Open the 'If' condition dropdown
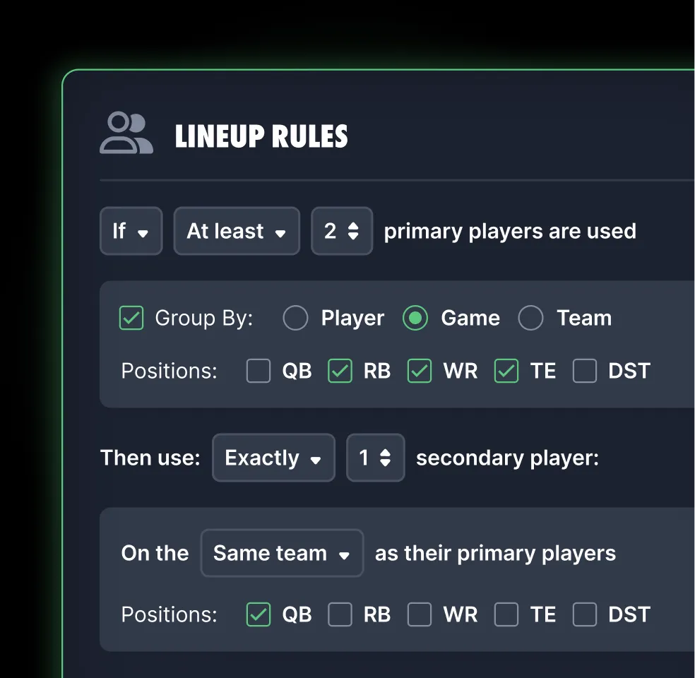The width and height of the screenshot is (695, 678). tap(131, 231)
